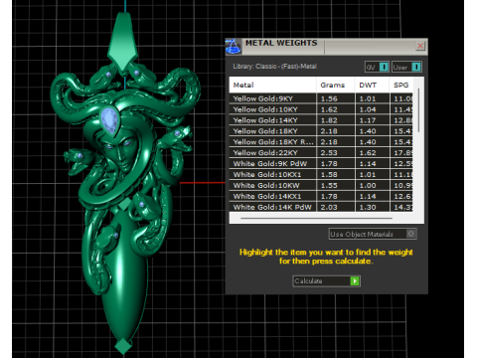Click DWT value 1.30 for 14K PdW
This screenshot has height=358, width=477.
368,207
